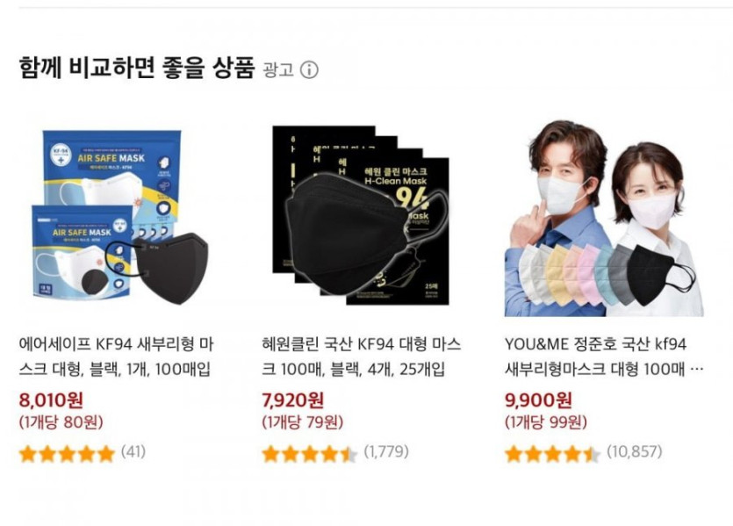Click the 1개당 99원 unit price
This screenshot has height=526, width=733.
(546, 422)
